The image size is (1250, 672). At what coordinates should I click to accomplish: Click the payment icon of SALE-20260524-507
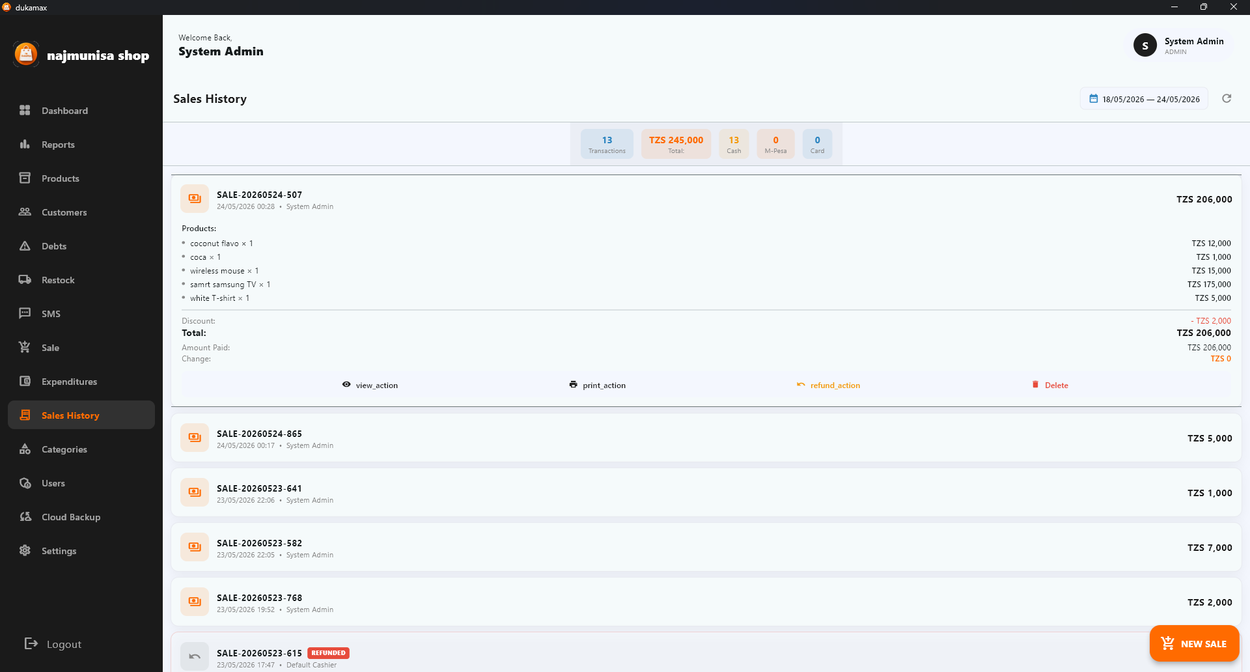(x=195, y=199)
